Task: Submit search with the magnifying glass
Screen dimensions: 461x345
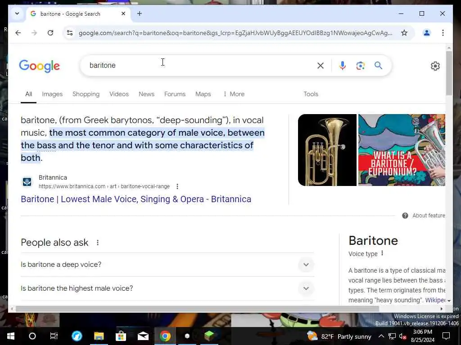Action: 378,66
